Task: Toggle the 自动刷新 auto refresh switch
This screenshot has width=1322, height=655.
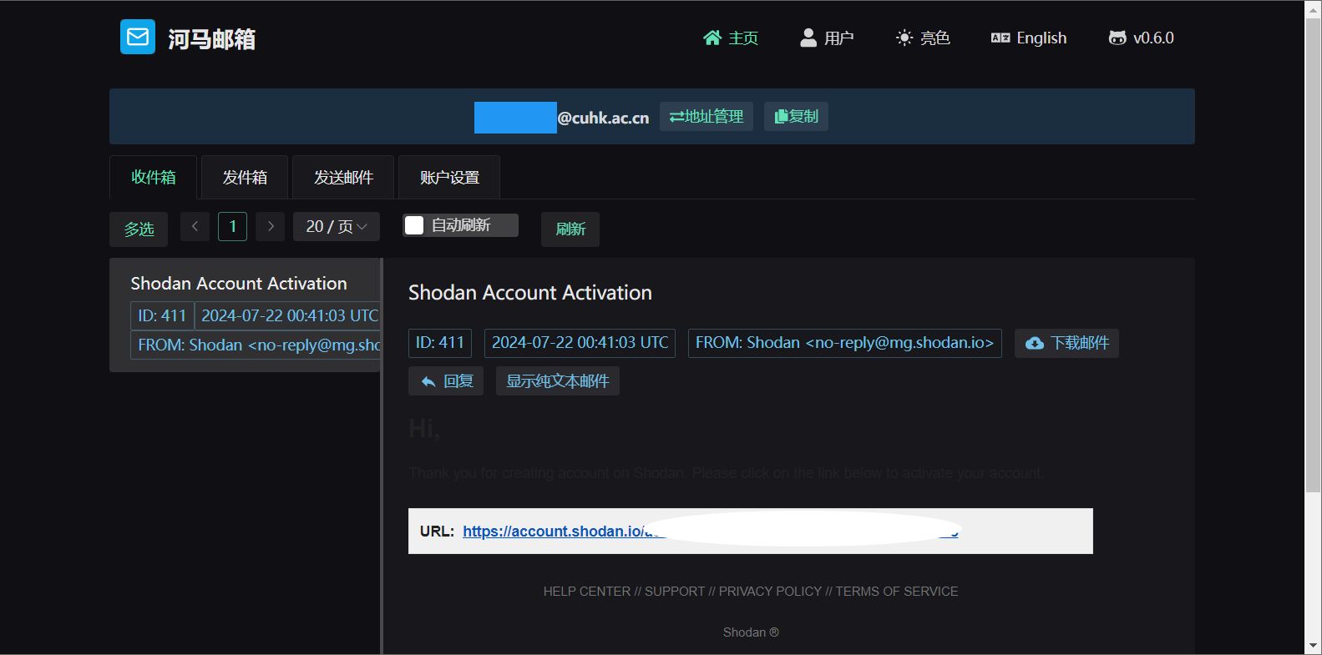Action: [460, 225]
